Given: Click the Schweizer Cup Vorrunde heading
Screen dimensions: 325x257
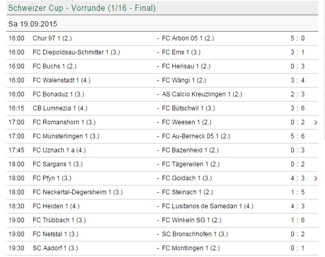Looking at the screenshot, I should tap(82, 8).
